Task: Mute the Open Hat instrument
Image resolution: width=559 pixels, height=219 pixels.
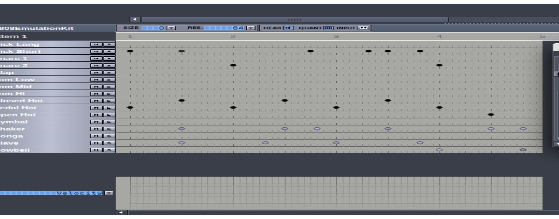Action: 96,115
